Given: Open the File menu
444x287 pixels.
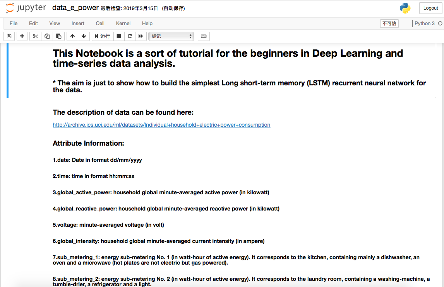Looking at the screenshot, I should tap(13, 23).
